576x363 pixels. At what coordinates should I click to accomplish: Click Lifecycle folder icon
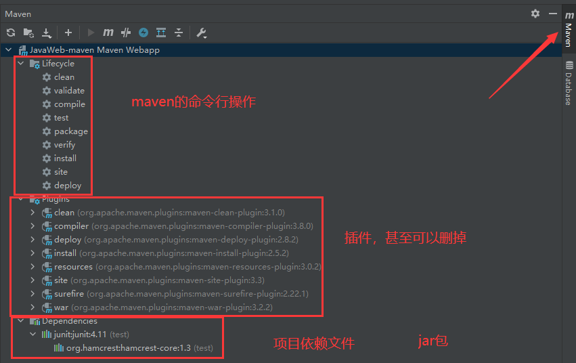(x=35, y=64)
